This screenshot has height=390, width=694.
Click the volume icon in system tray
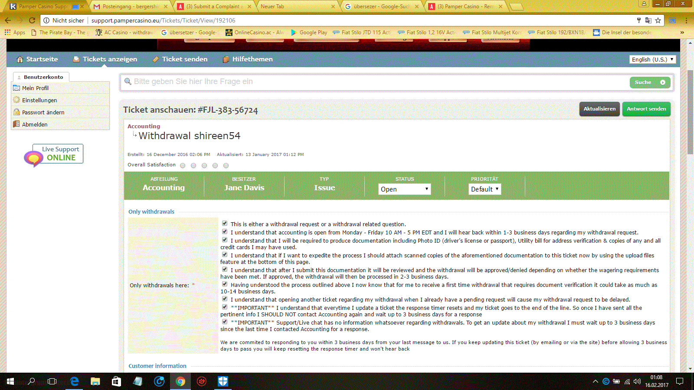click(637, 381)
